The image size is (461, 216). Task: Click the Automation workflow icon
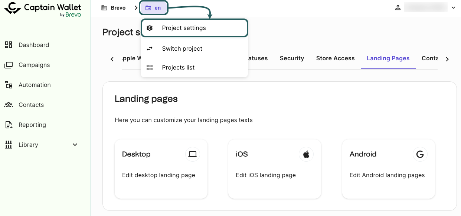coord(9,85)
